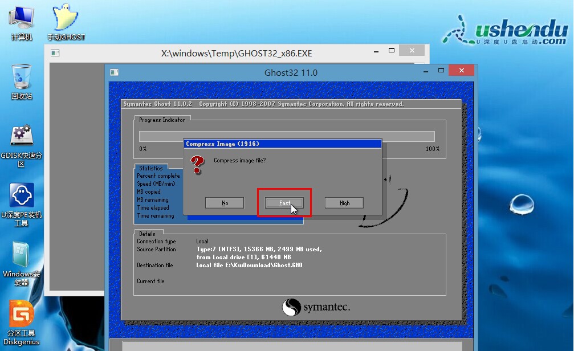Click the 'Local file E:\KwDownload\Ghost.GHO' value
574x351 pixels.
(x=249, y=266)
